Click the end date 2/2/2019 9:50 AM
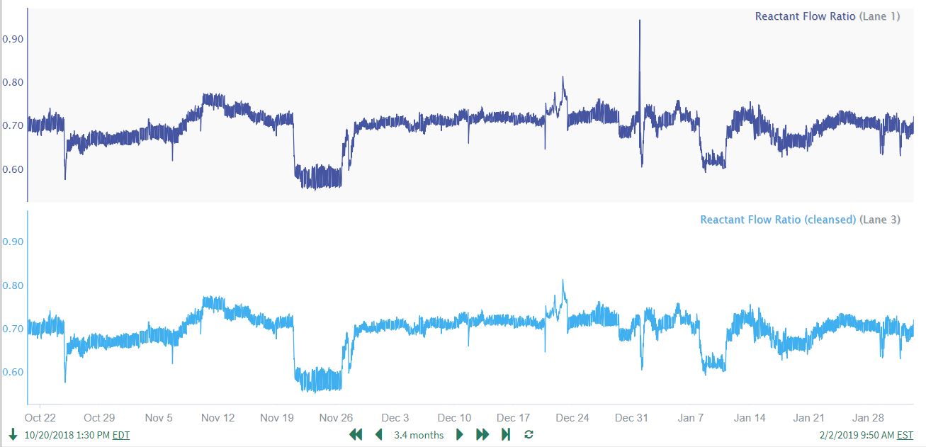Screen dimensions: 926x447 click(855, 435)
